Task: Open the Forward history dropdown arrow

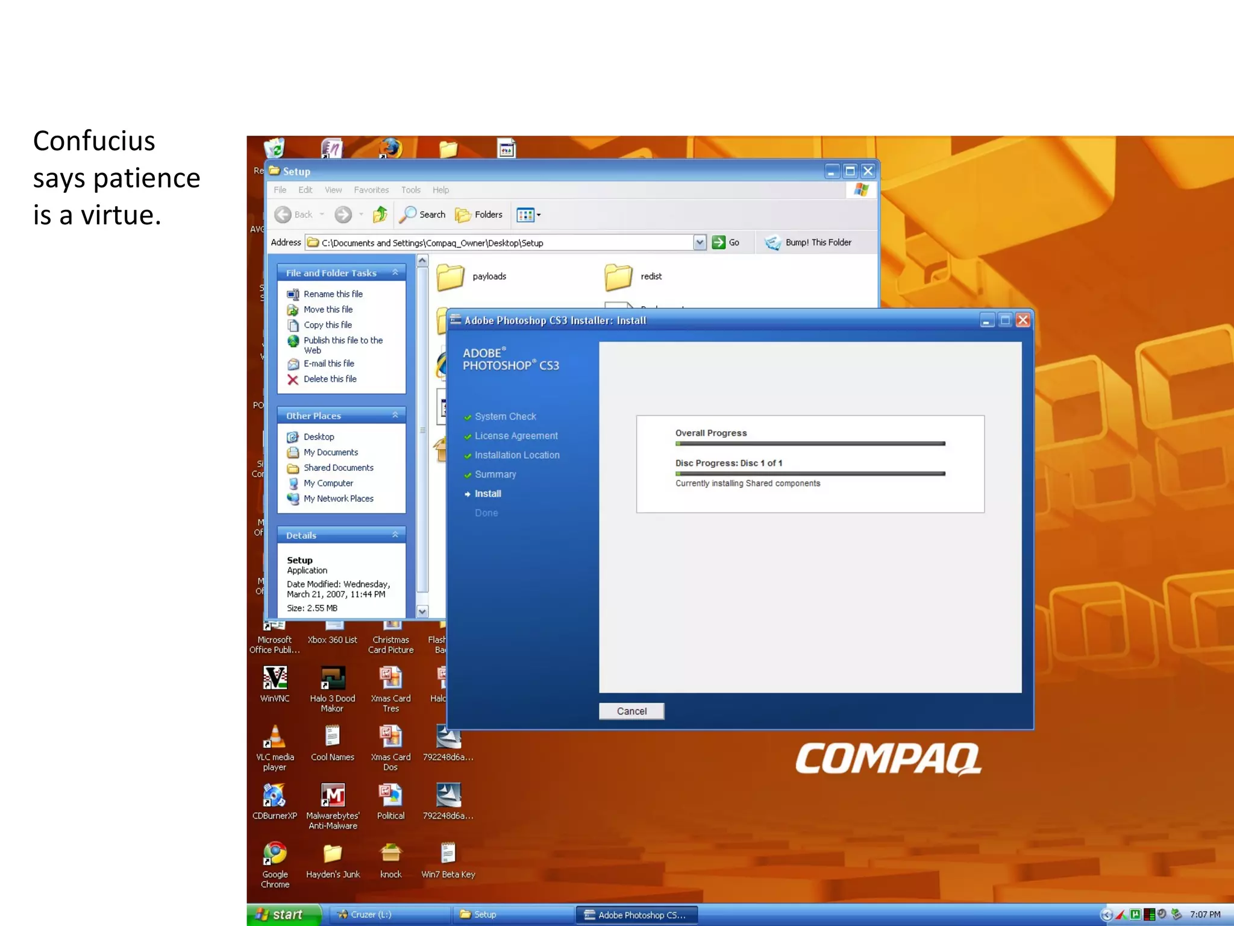Action: coord(361,214)
